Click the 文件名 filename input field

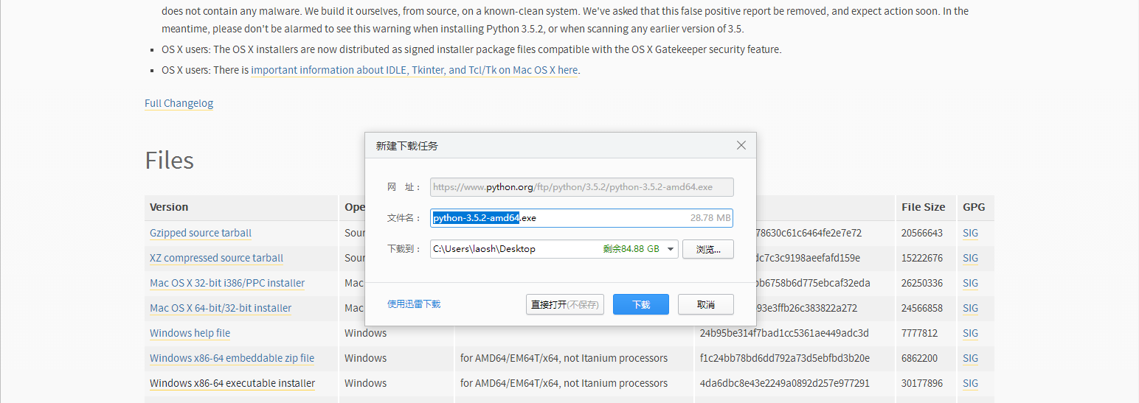tap(581, 218)
